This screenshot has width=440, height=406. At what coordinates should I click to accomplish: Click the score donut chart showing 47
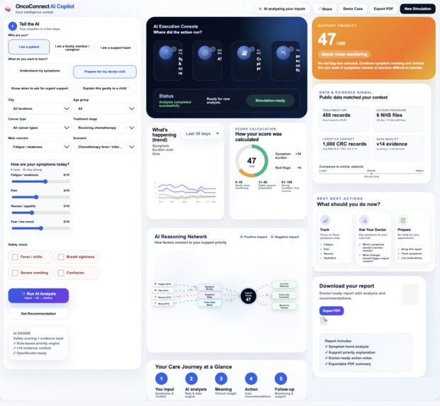pyautogui.click(x=252, y=161)
